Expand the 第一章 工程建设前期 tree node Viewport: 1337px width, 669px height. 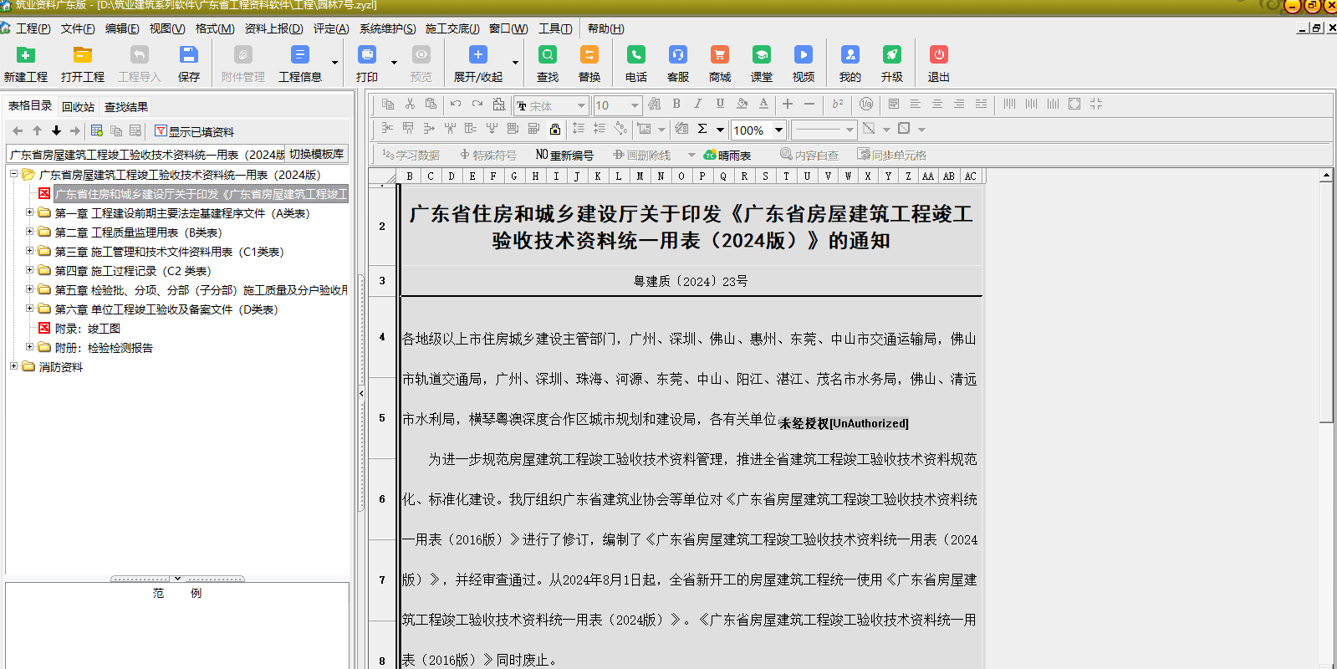[x=30, y=213]
